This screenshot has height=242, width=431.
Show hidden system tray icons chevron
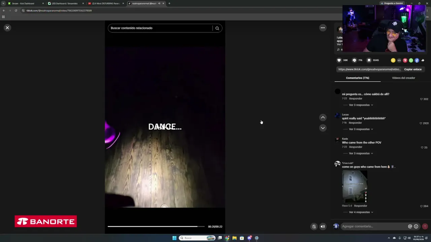point(389,238)
